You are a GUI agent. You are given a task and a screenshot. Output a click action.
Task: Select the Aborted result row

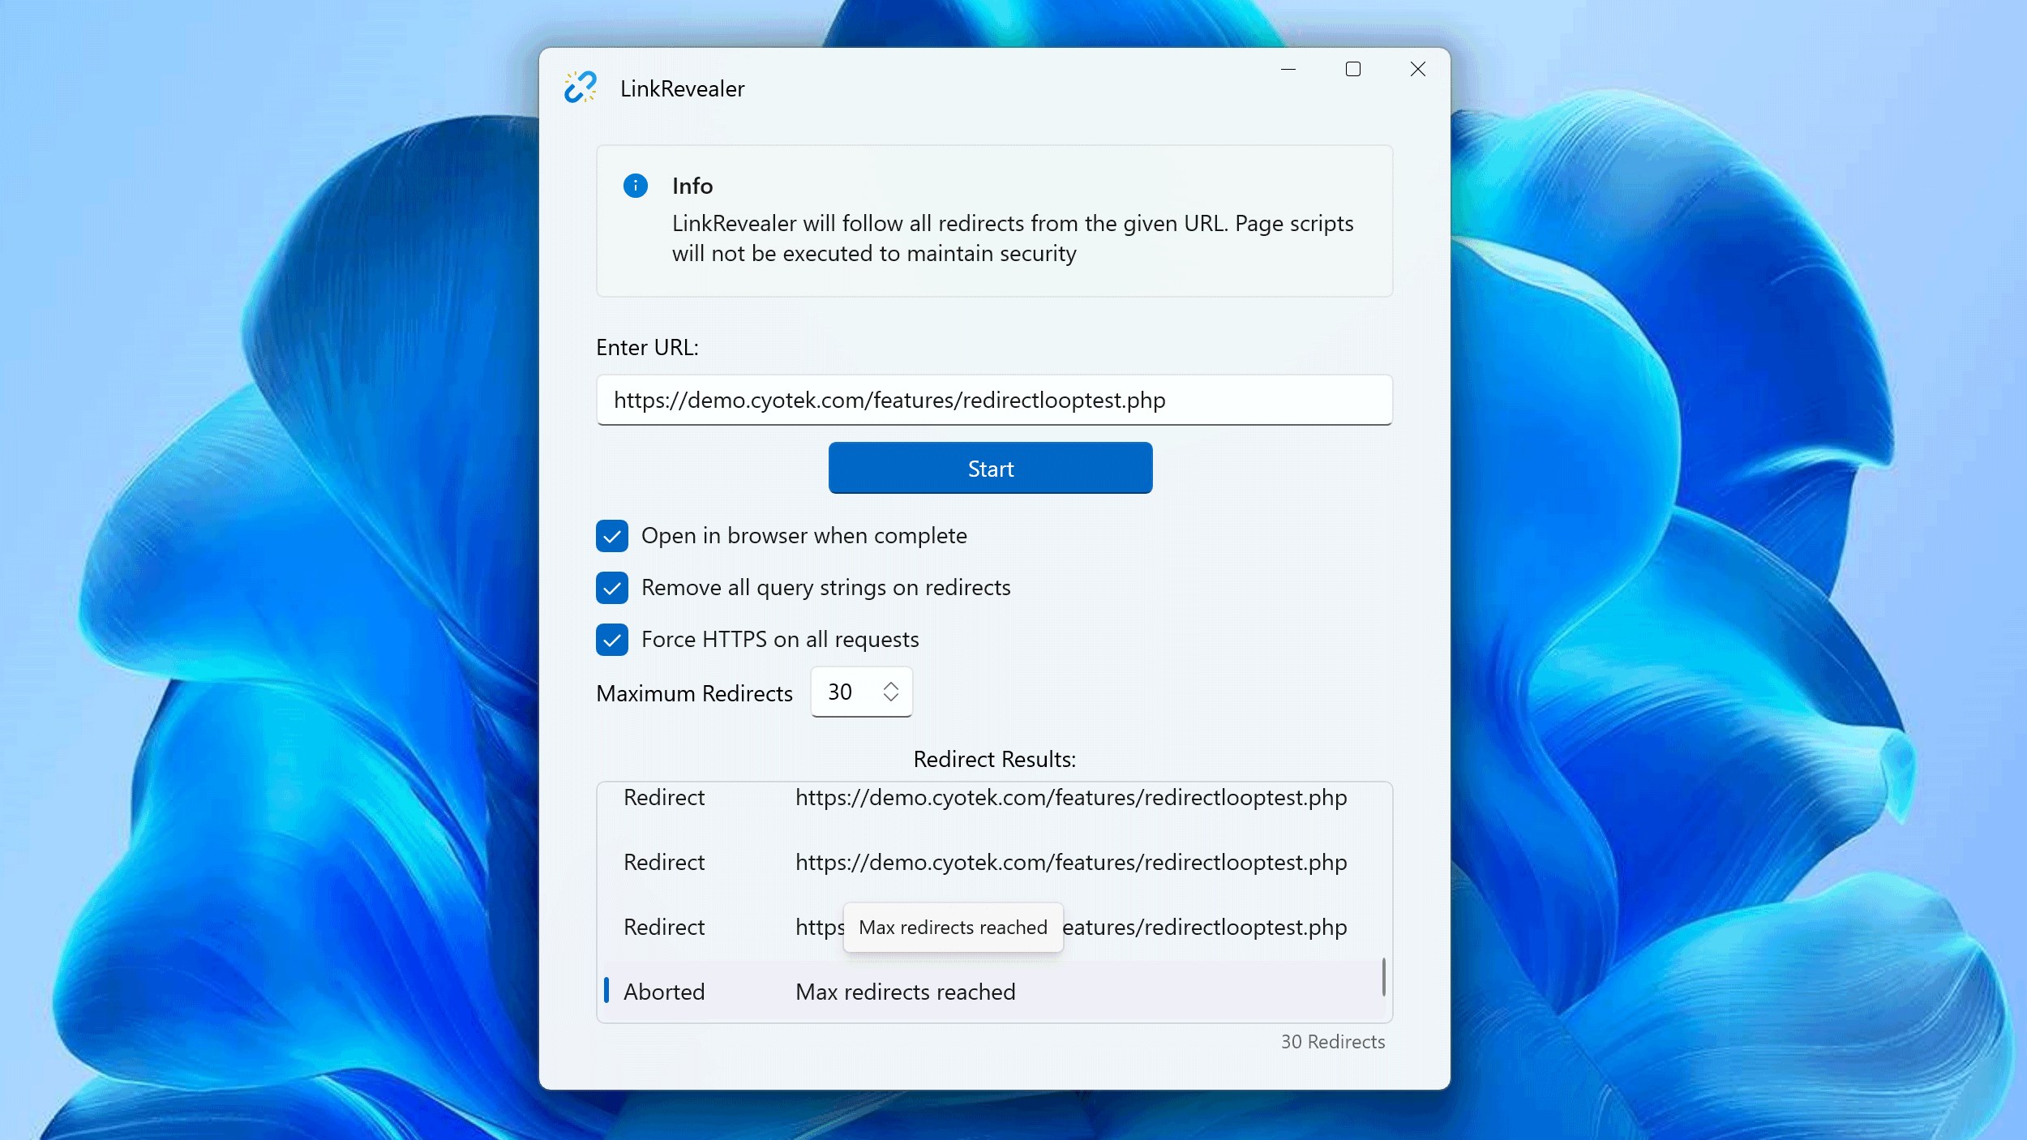point(994,992)
